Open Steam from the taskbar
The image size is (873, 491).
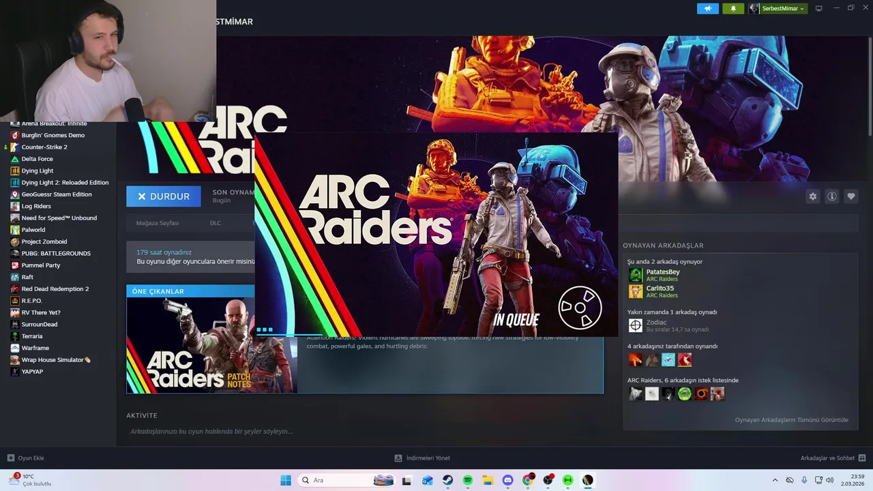pos(447,480)
